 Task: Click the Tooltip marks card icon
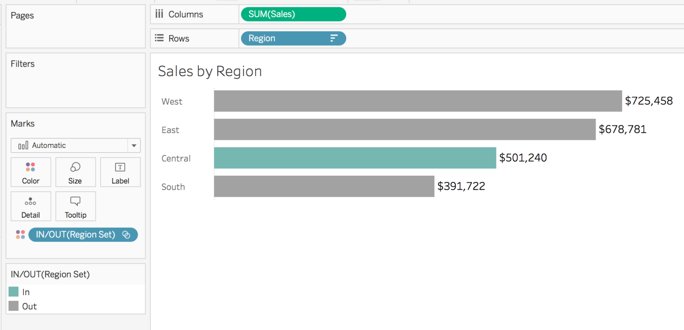click(75, 201)
